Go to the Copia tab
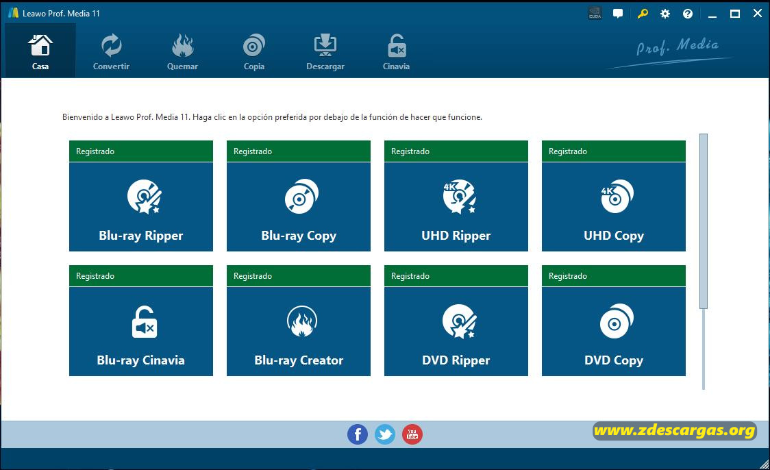The height and width of the screenshot is (470, 770). [x=254, y=51]
